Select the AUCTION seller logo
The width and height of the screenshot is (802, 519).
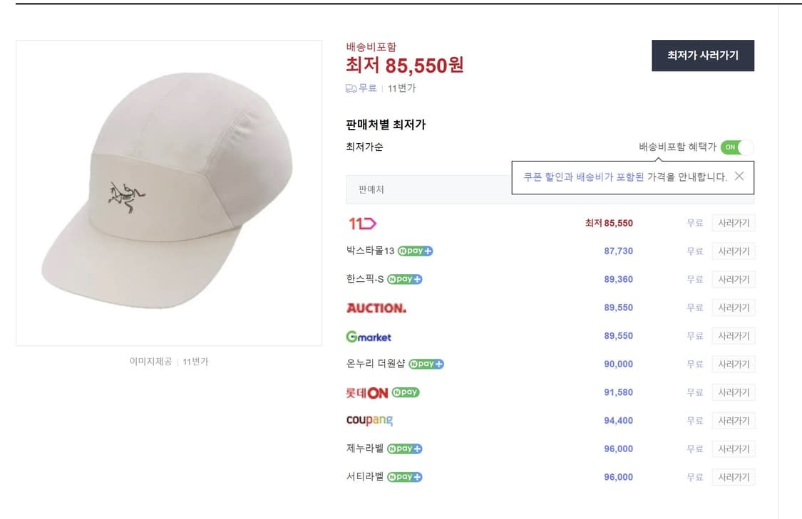(376, 308)
